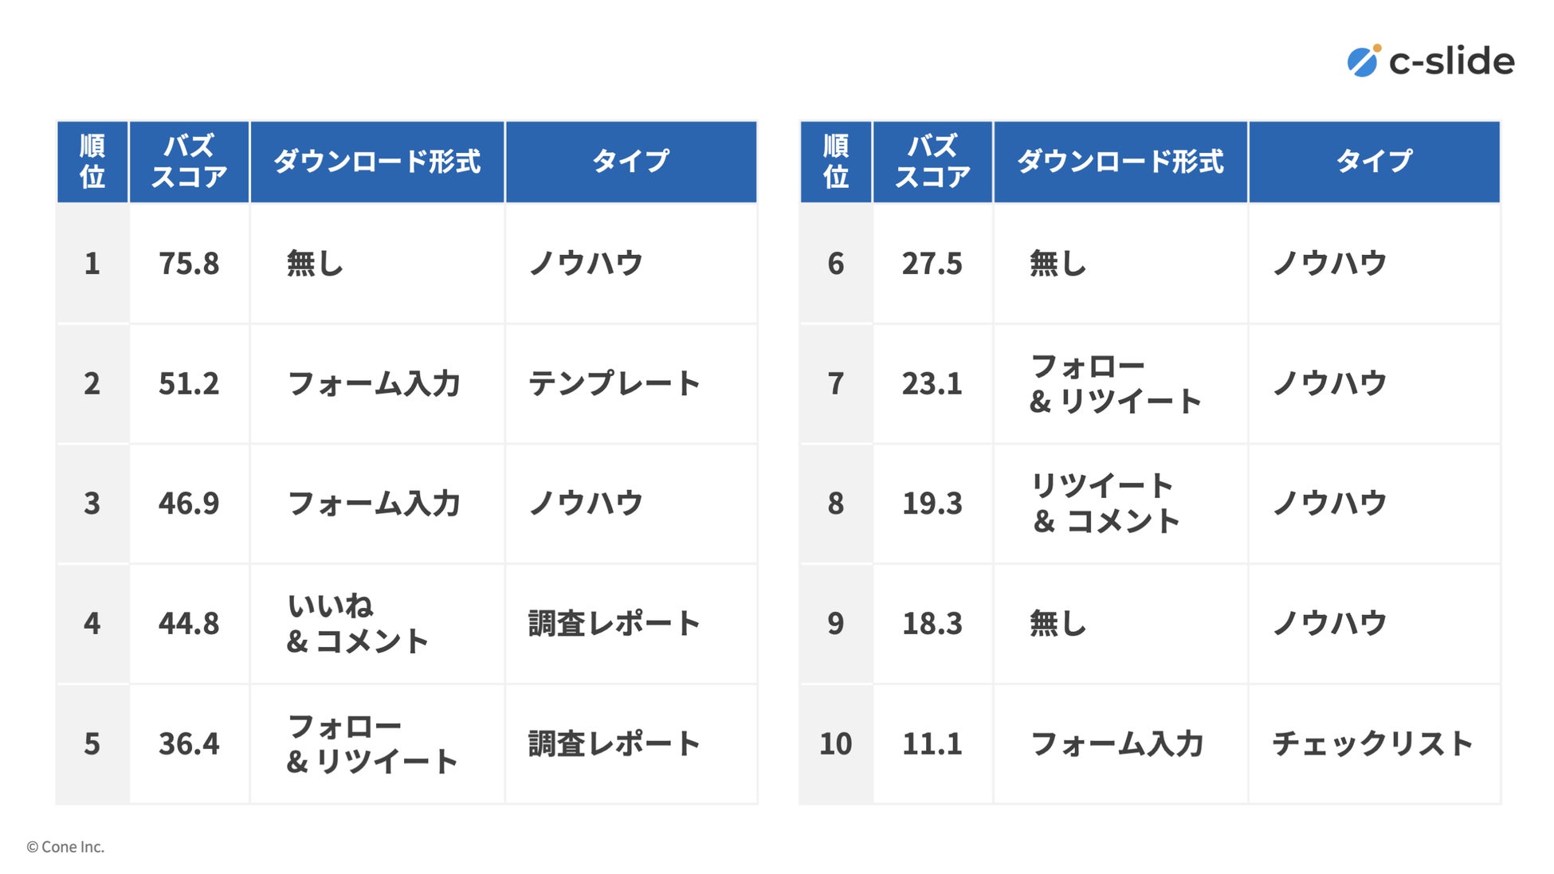This screenshot has height=874, width=1554.
Task: Click the left table's タイプ header
Action: coord(630,161)
